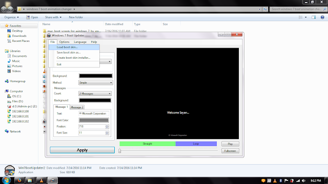This screenshot has width=328, height=184.
Task: Open the Organize dropdown menu
Action: [11, 17]
